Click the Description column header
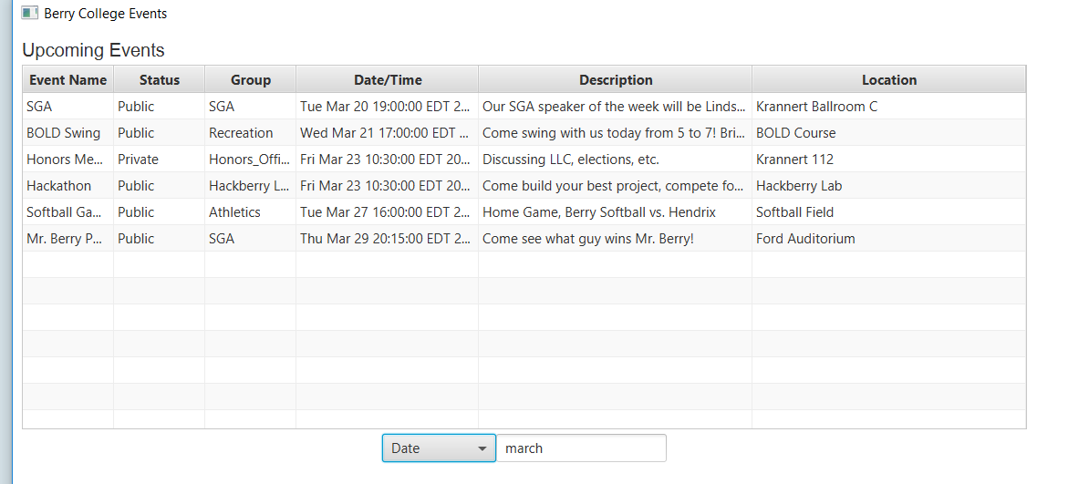Image resolution: width=1089 pixels, height=484 pixels. [616, 80]
